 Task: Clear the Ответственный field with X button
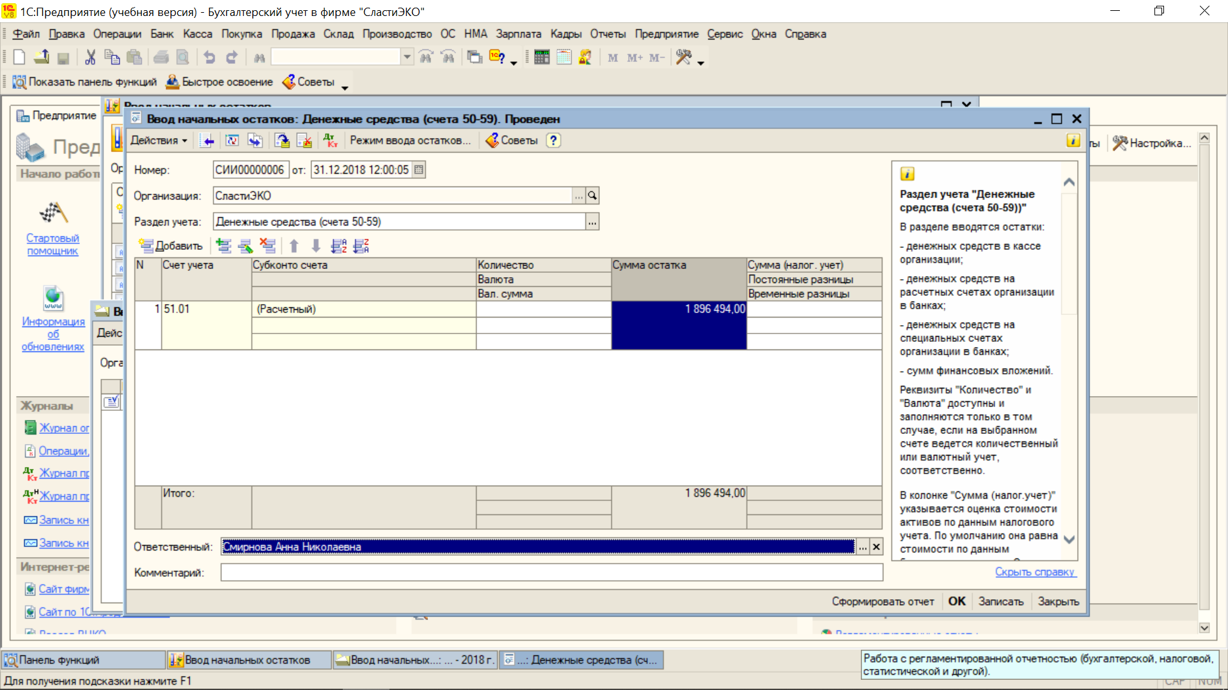coord(876,547)
